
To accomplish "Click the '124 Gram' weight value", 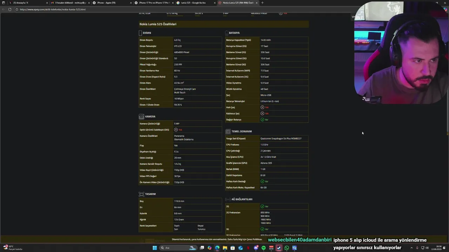I will coord(179,219).
